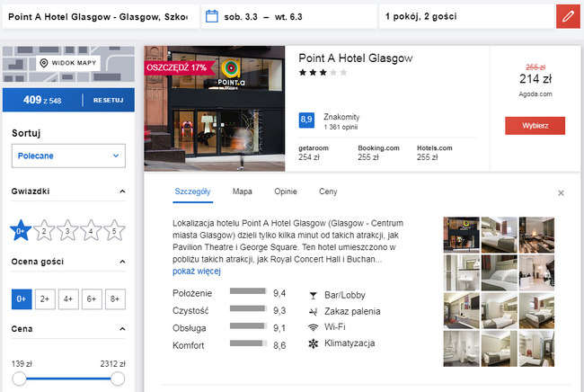Select the 2-star filter
Image resolution: width=584 pixels, height=392 pixels.
pos(44,230)
